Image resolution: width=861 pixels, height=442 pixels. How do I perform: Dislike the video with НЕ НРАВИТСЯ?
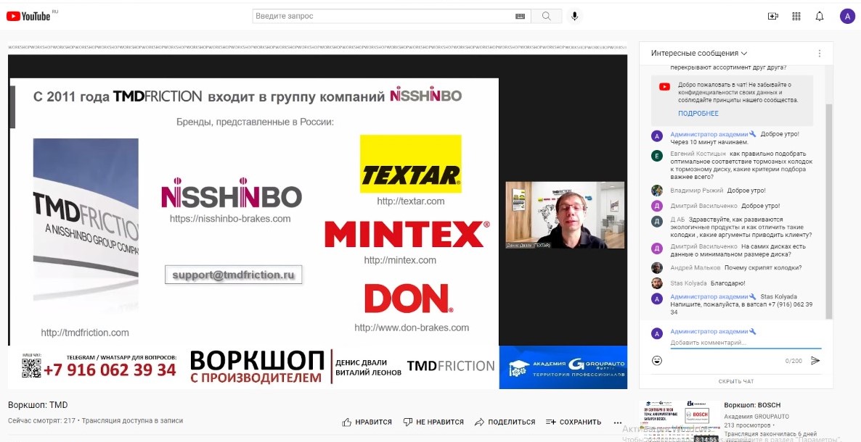(x=433, y=422)
